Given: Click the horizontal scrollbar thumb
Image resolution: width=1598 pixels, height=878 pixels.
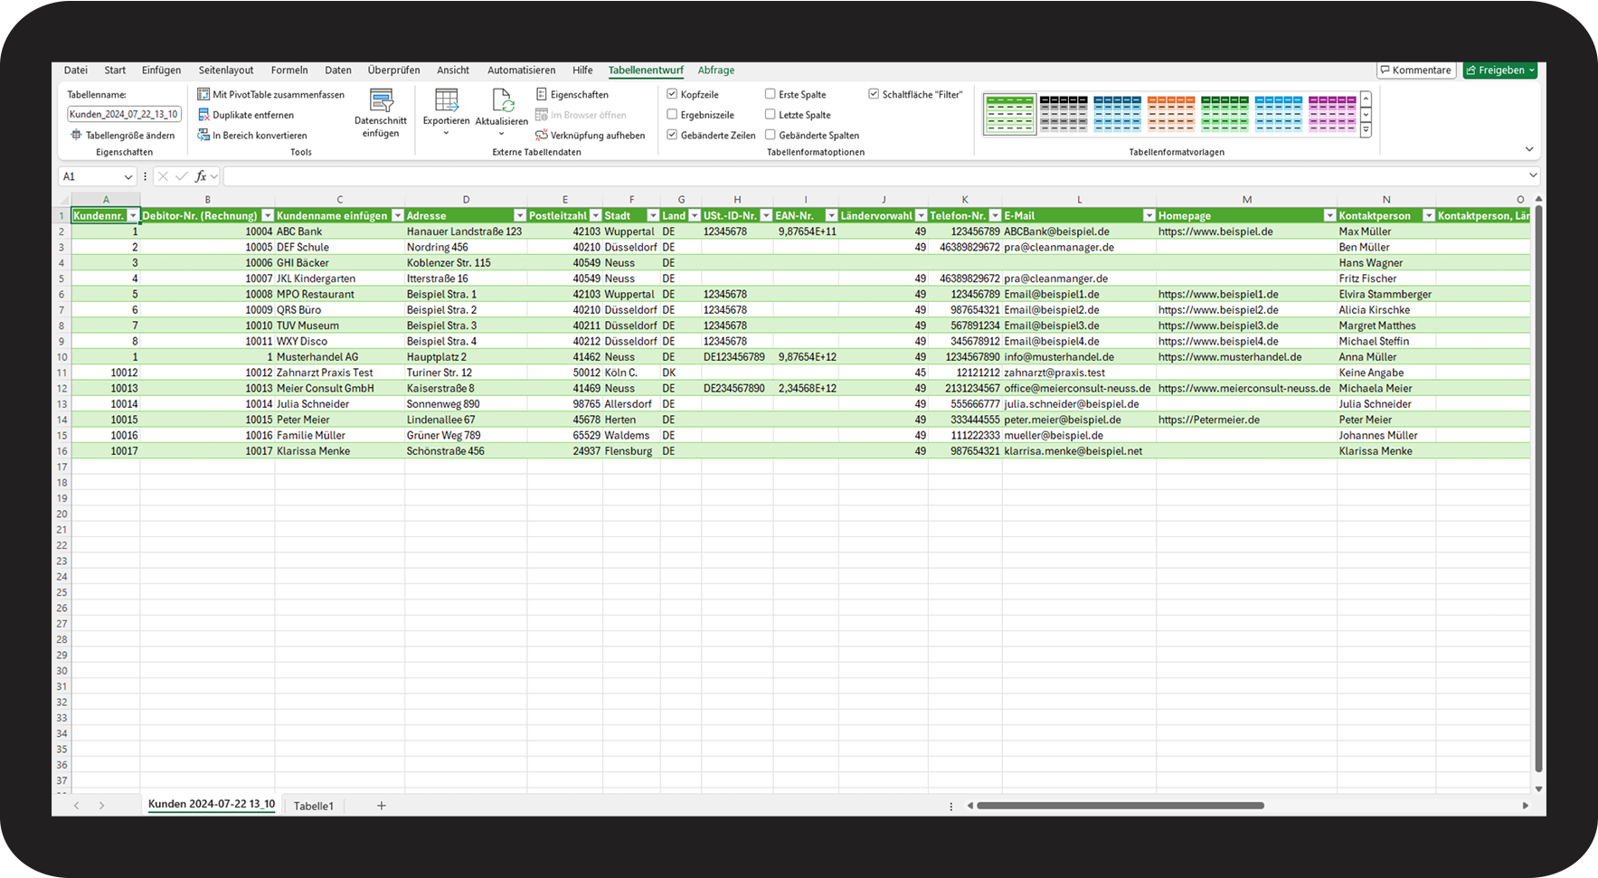Looking at the screenshot, I should coord(1120,806).
